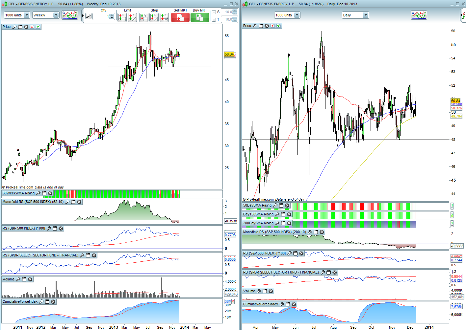Collapse the order toolbar with the arrow

(x=83, y=15)
